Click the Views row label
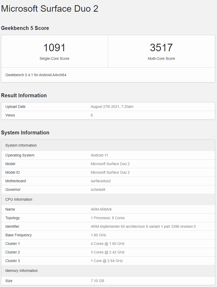The width and height of the screenshot is (217, 287). pos(10,115)
